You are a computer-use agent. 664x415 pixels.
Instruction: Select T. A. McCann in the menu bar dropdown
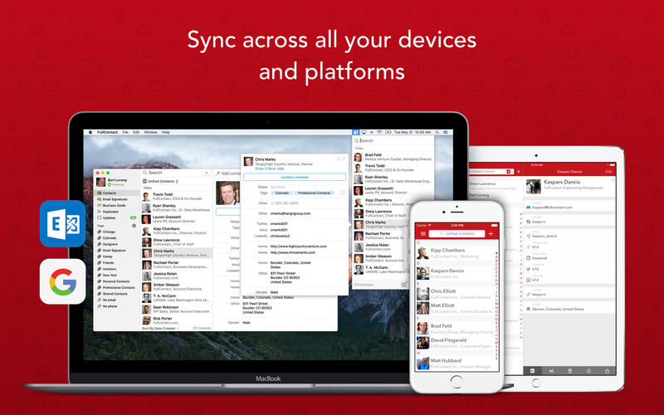tap(380, 270)
